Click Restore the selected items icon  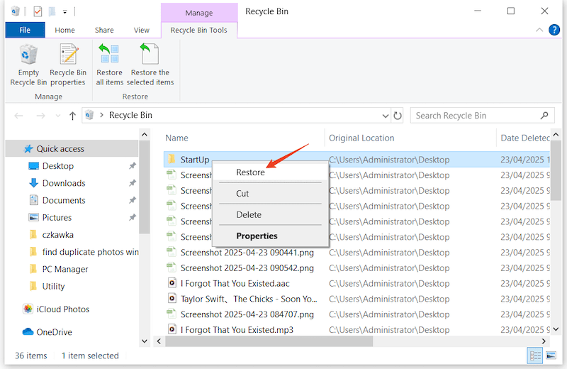[150, 64]
